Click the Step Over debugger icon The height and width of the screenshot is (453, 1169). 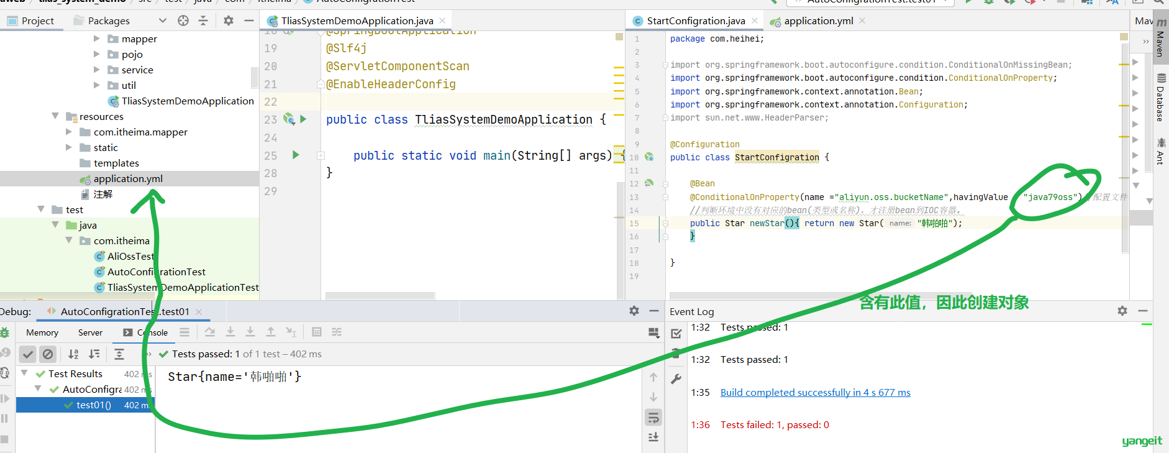click(210, 332)
